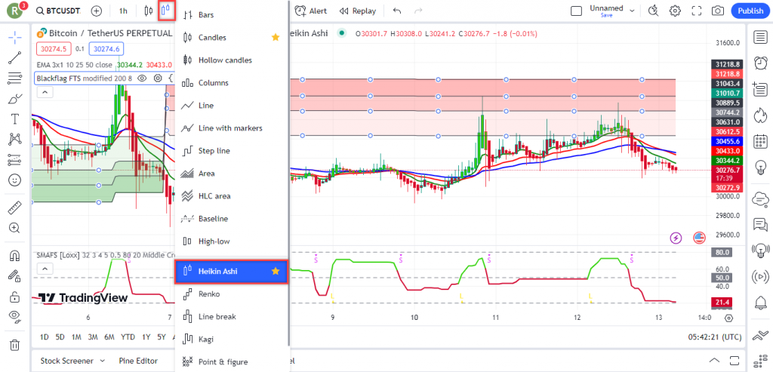This screenshot has width=773, height=372.
Task: Unfavorite Heikin Ashi using its star
Action: click(x=276, y=271)
